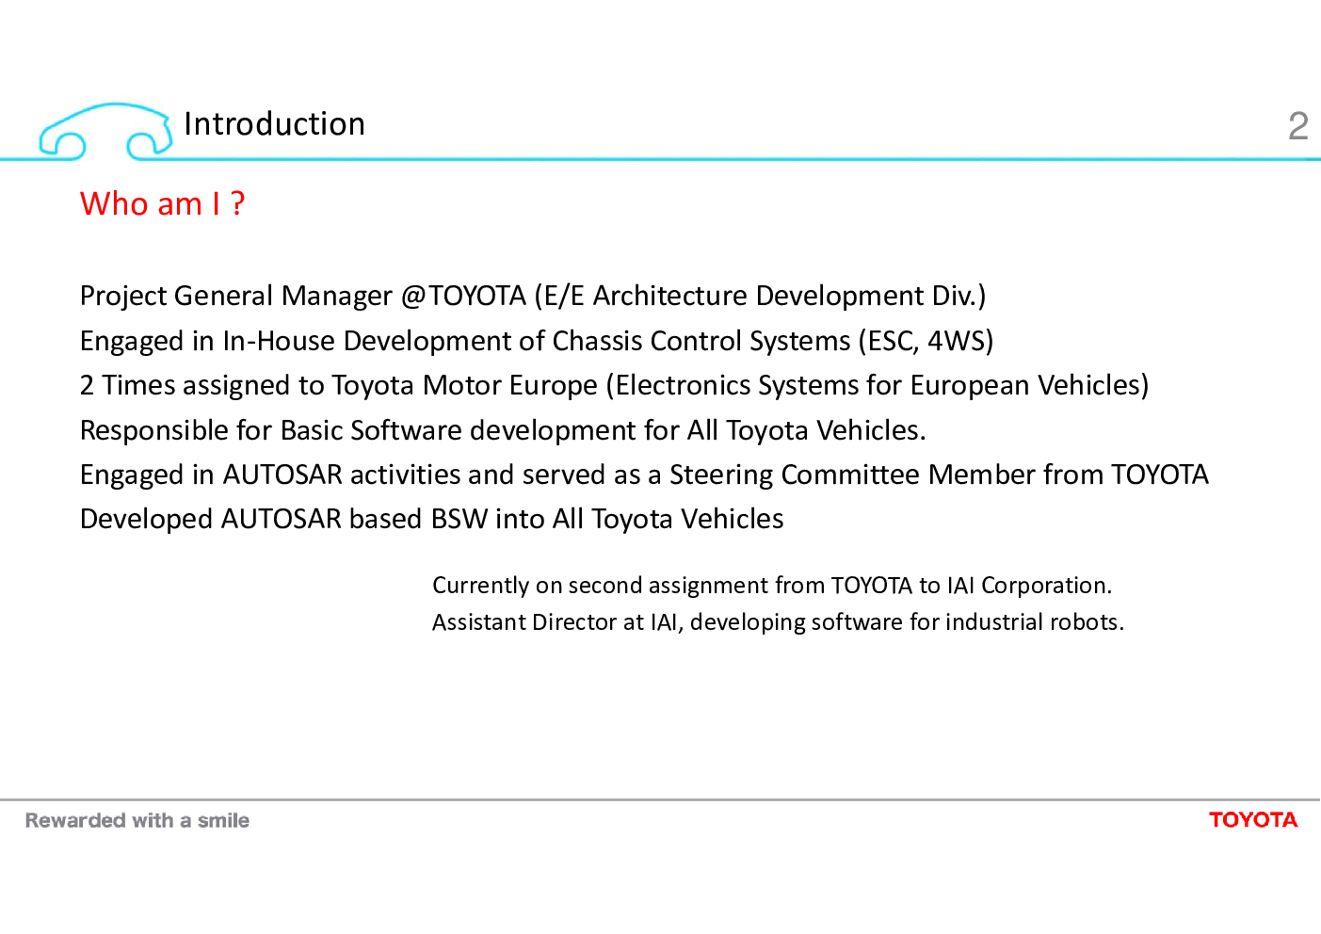
Task: Click the 'Currently on second assignment' line
Action: click(x=772, y=586)
